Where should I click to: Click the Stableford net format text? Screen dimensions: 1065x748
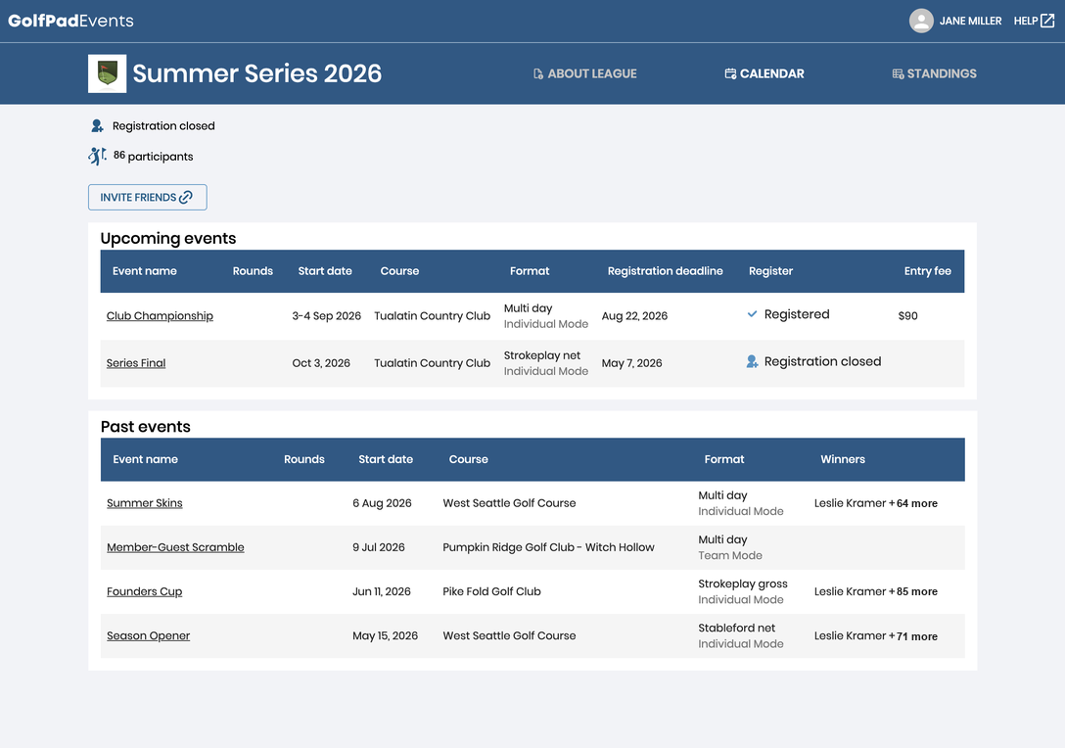click(736, 628)
